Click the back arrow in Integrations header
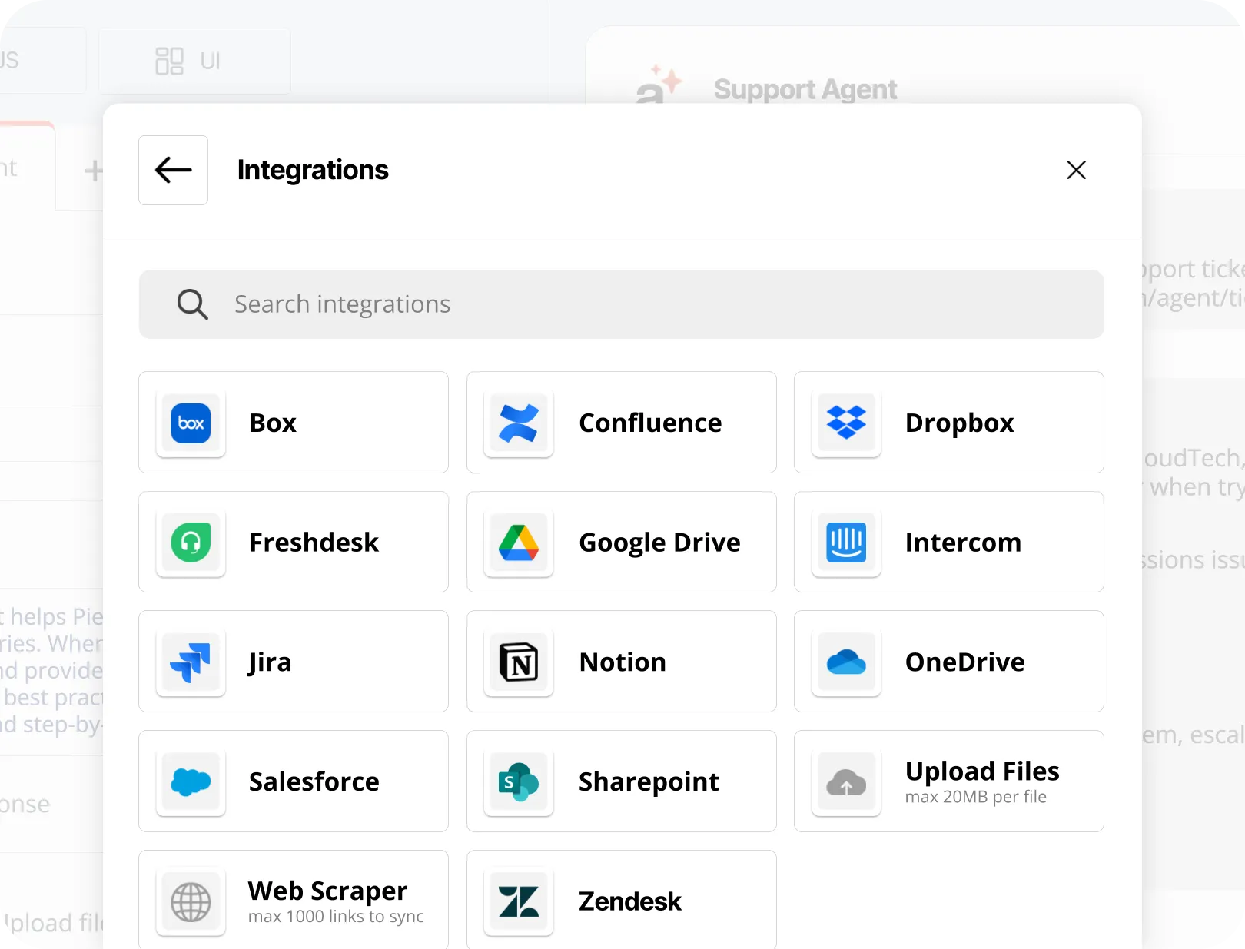The image size is (1245, 949). [x=173, y=170]
